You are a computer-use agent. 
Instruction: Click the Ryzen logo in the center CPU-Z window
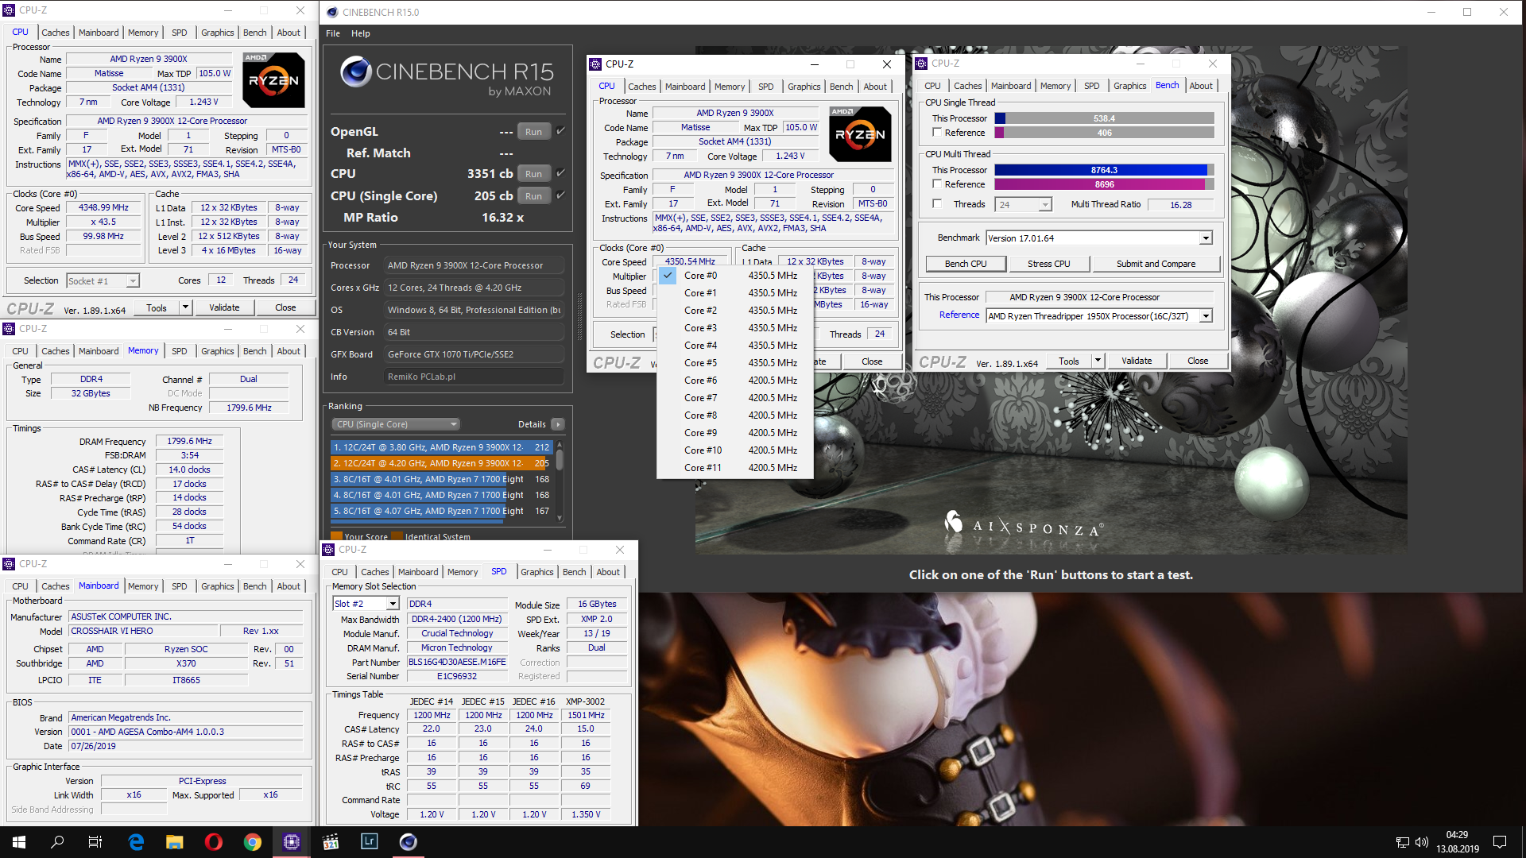pyautogui.click(x=860, y=134)
